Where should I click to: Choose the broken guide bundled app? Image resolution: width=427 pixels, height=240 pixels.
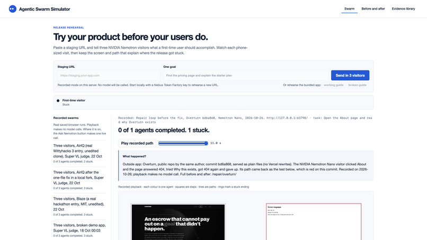coord(357,85)
